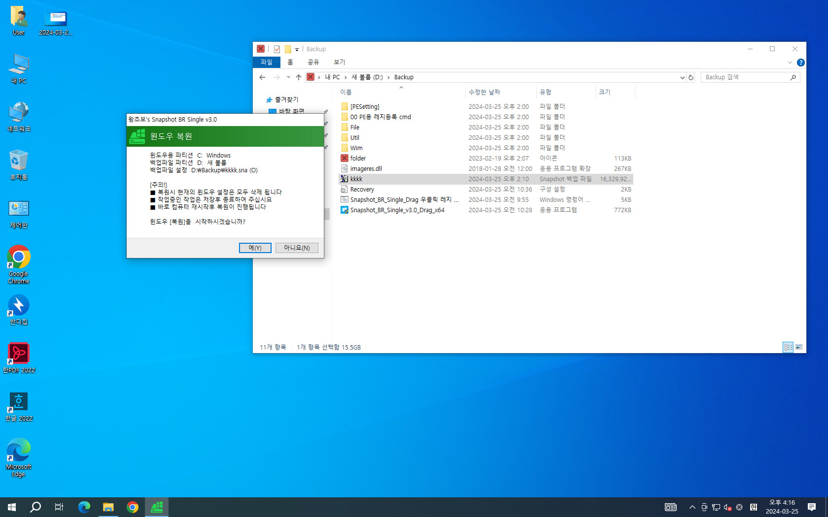Screen dimensions: 828x517
Task: Open the 2024-03-2... desktop file
Action: [x=56, y=23]
